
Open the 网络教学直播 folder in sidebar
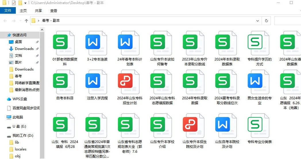point(27,83)
